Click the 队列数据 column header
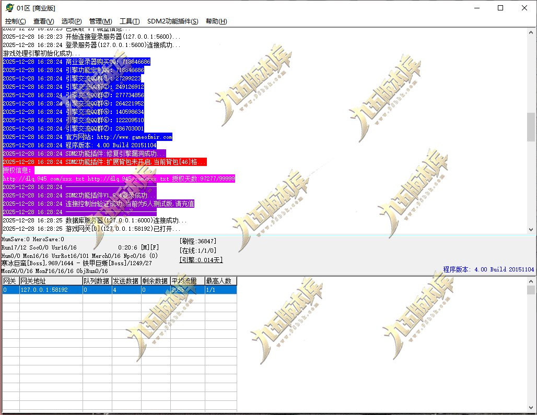The height and width of the screenshot is (415, 537). coord(97,281)
